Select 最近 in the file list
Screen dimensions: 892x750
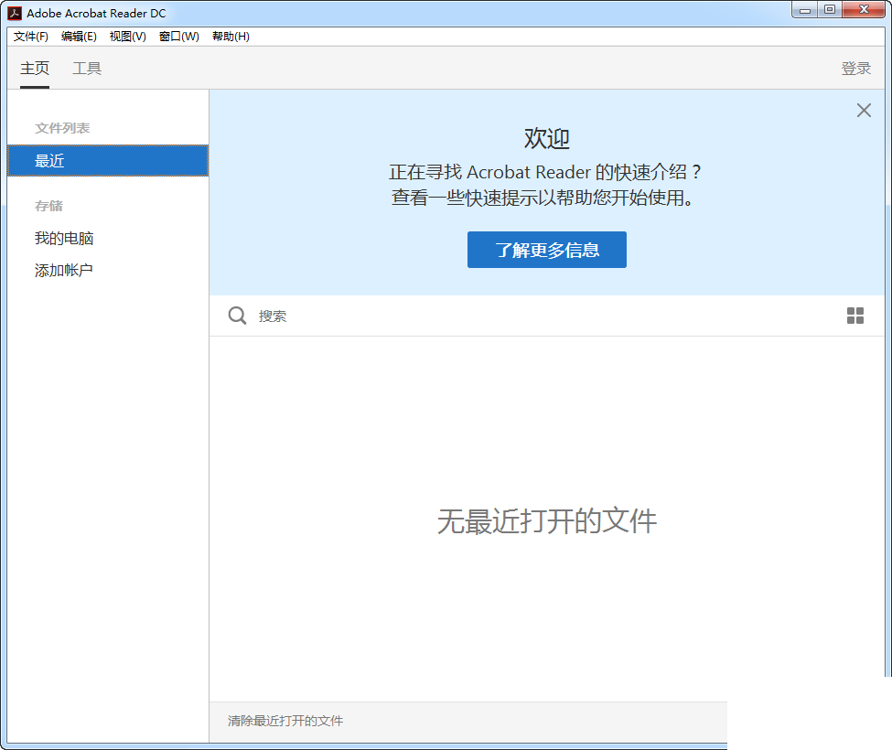(x=108, y=161)
